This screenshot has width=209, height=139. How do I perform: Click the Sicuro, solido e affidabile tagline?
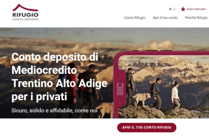coord(54,110)
